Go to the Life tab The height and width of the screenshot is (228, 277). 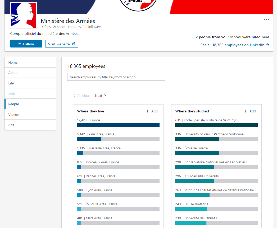[30, 83]
